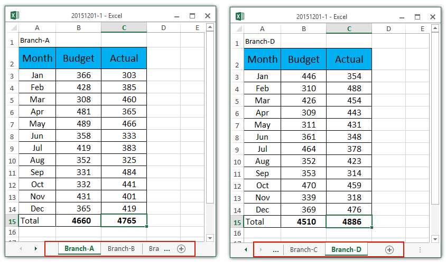
Task: Show more sheets via ellipsis after Branch-B
Action: point(167,249)
